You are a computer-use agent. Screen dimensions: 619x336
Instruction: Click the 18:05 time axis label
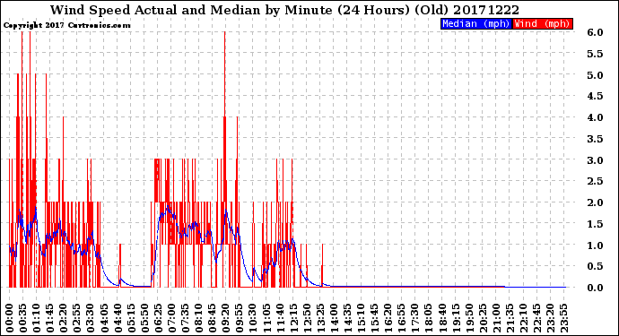(x=429, y=318)
